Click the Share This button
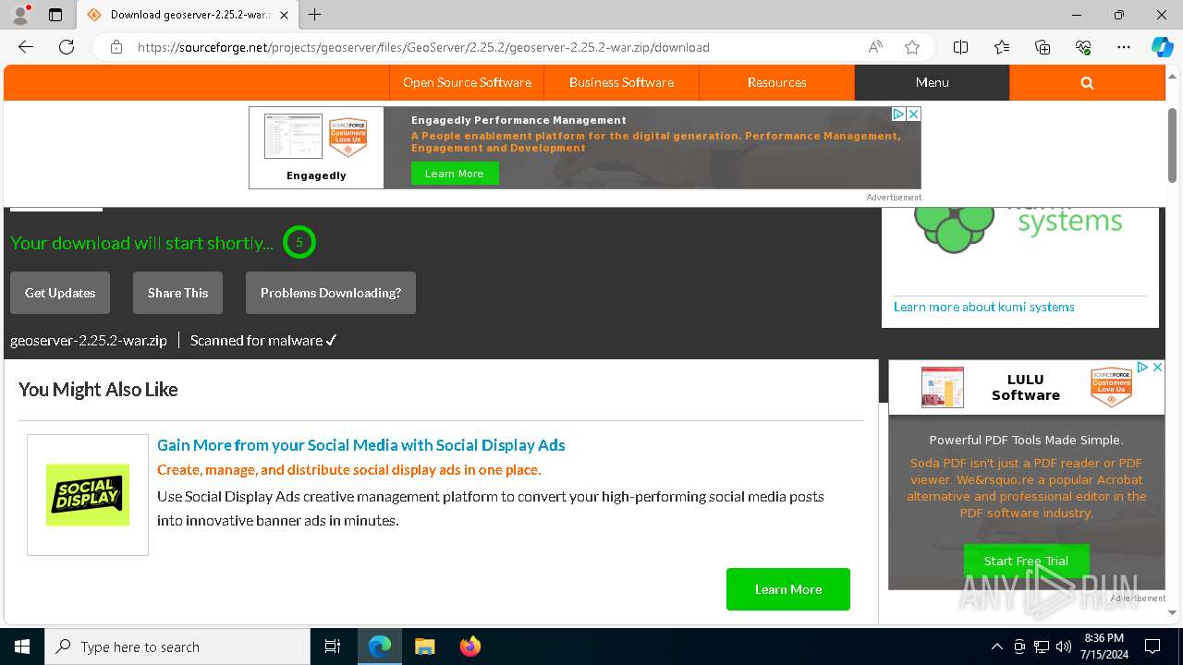The width and height of the screenshot is (1183, 665). point(177,293)
